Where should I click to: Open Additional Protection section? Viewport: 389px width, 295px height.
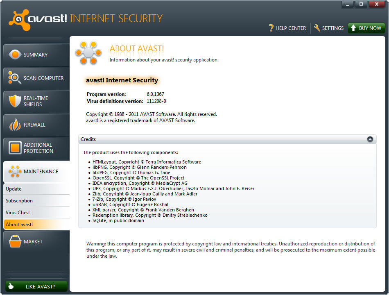(x=36, y=148)
